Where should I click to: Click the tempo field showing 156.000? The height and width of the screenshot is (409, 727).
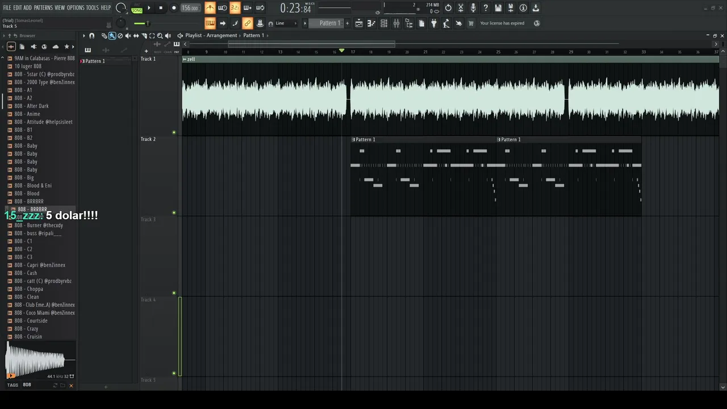[x=190, y=8]
